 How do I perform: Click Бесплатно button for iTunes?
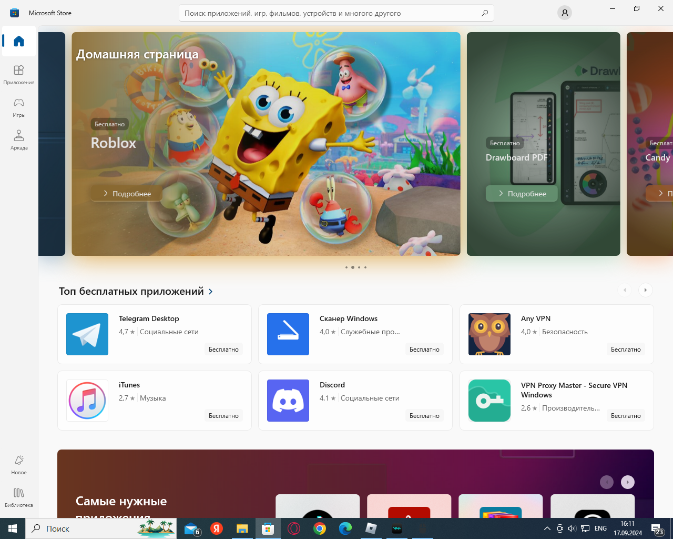(x=223, y=416)
